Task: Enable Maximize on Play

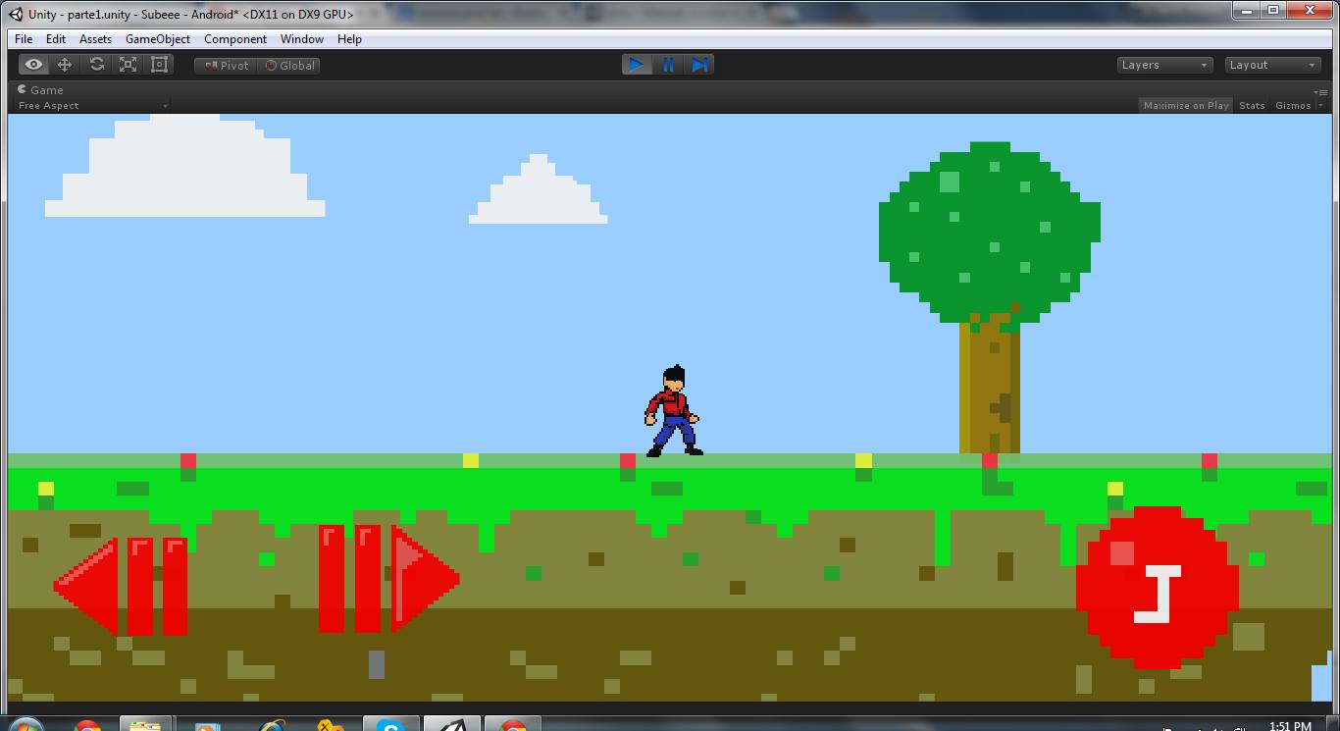Action: [x=1185, y=105]
